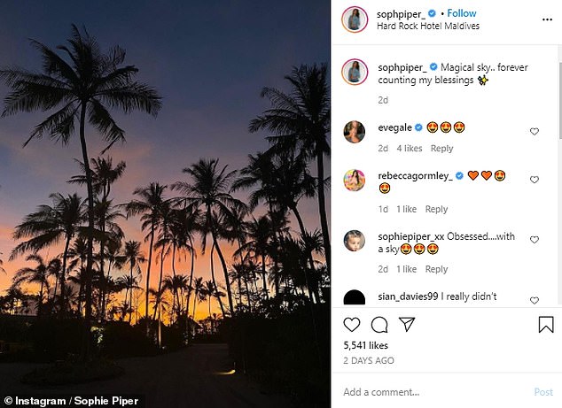The height and width of the screenshot is (408, 562).
Task: Click the comments scrollbar thumb
Action: tap(560, 100)
